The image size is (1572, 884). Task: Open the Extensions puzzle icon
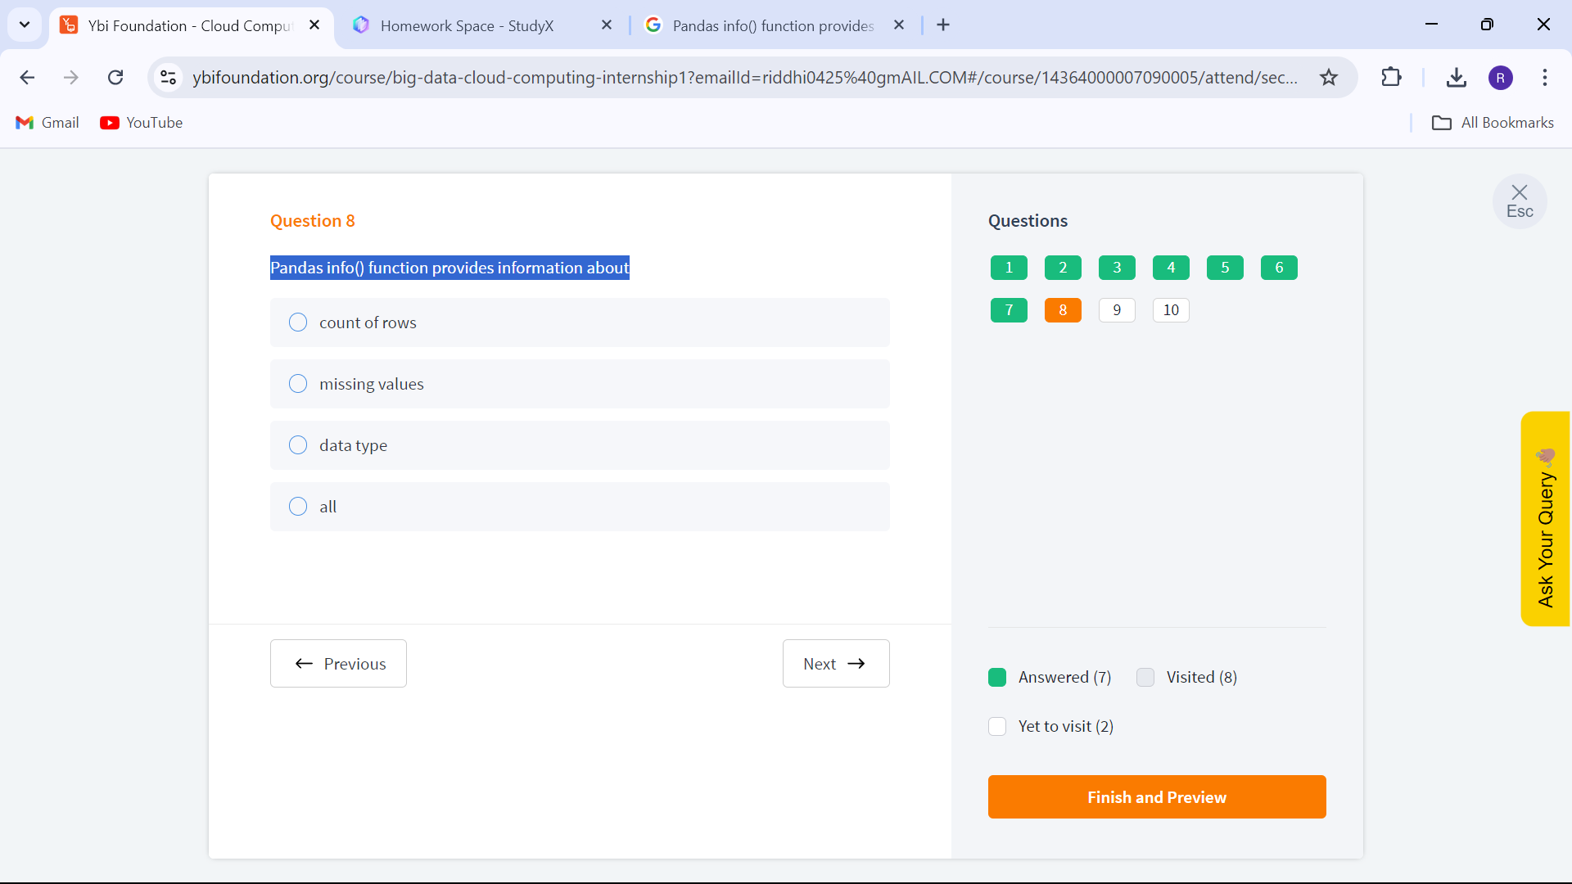tap(1391, 77)
